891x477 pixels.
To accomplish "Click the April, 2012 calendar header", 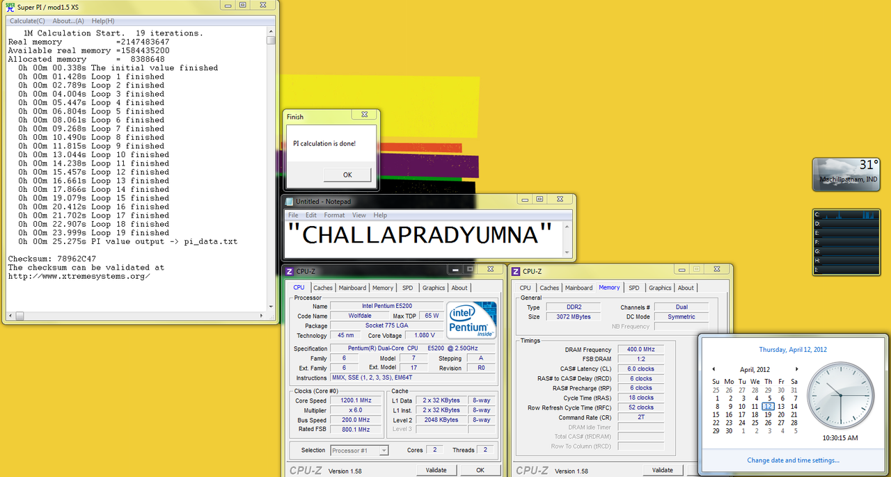I will 755,369.
